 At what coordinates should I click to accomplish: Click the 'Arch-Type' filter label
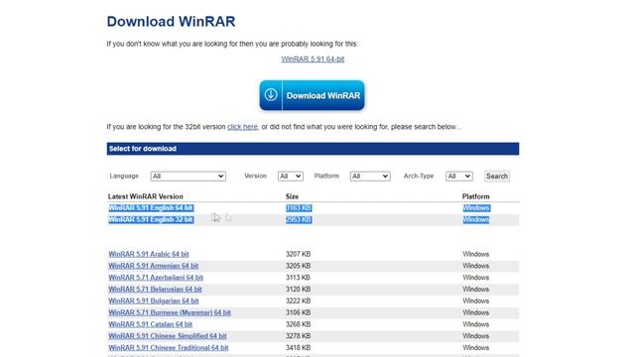point(419,177)
